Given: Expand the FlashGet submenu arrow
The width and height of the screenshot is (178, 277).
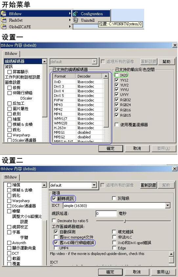Looking at the screenshot, I should [70, 20].
